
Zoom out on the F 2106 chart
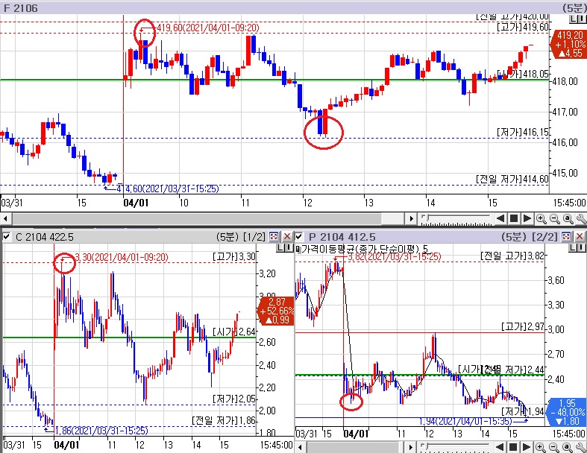coord(554,219)
